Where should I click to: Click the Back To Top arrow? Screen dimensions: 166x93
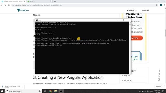point(159,71)
